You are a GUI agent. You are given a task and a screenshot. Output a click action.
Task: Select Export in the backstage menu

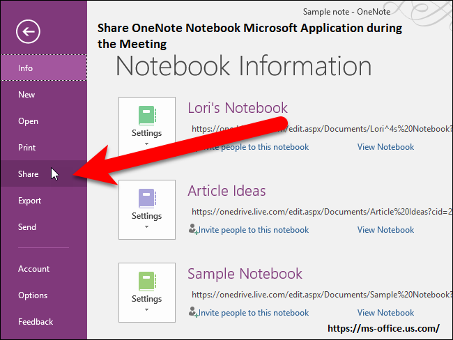point(44,200)
